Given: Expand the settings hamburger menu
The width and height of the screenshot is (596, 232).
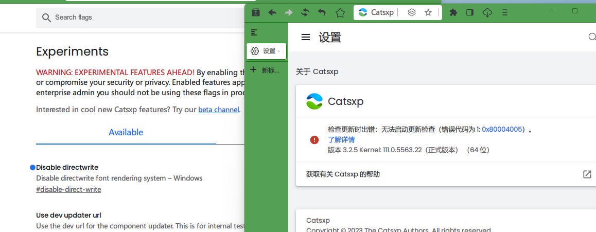Looking at the screenshot, I should coord(306,37).
